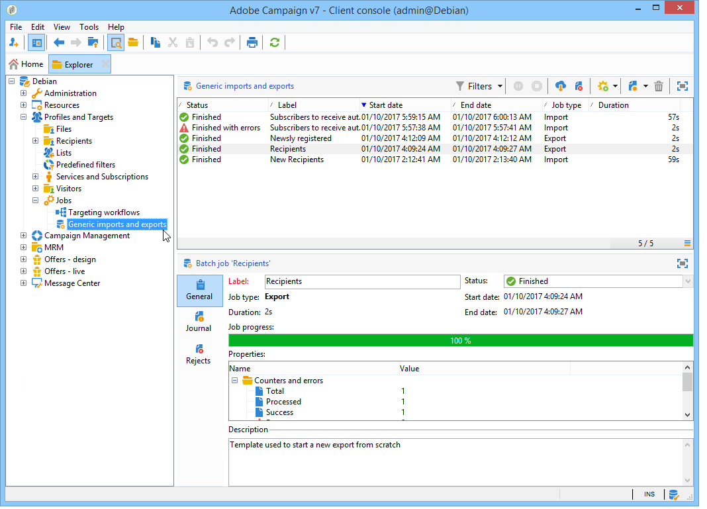Click the green refresh icon
Viewport: 707px width, 509px height.
(275, 43)
